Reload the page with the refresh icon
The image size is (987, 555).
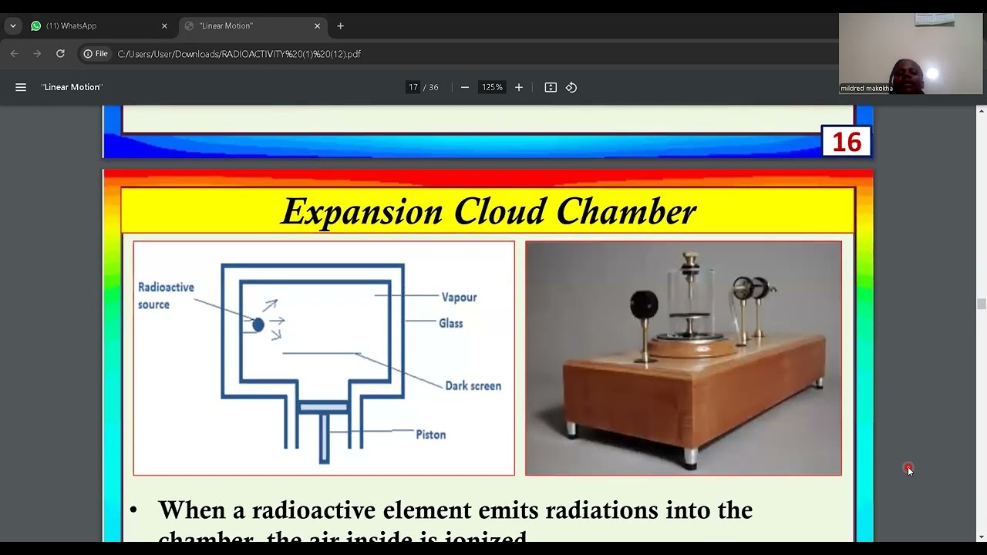(x=60, y=54)
